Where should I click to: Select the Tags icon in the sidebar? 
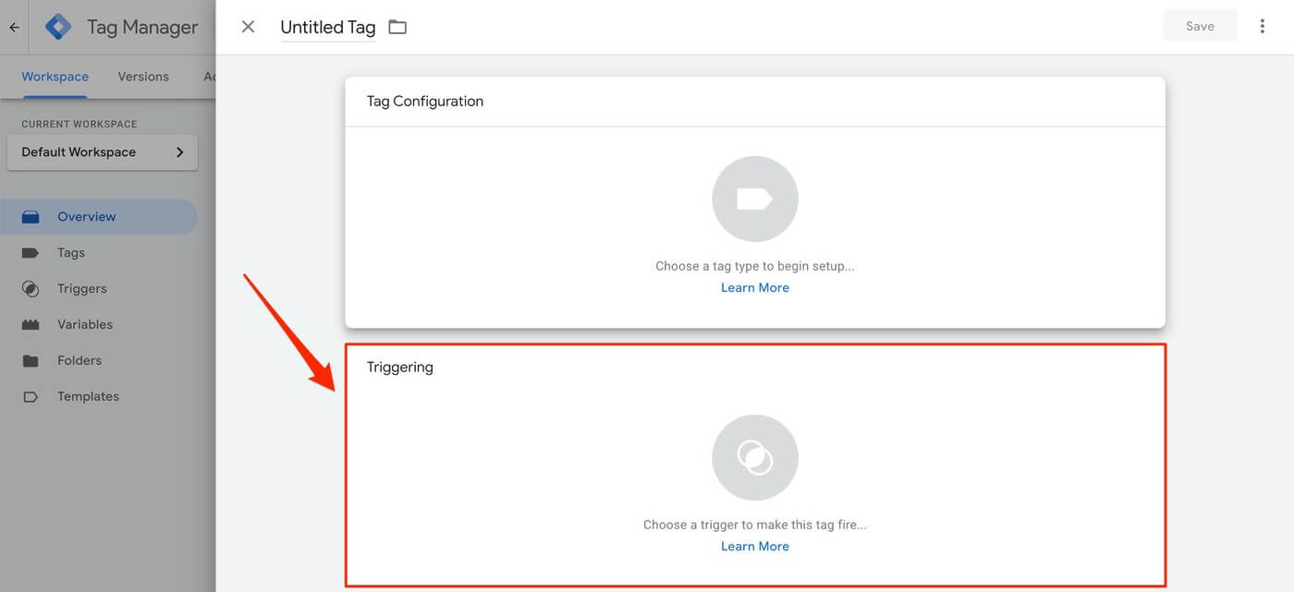click(31, 252)
